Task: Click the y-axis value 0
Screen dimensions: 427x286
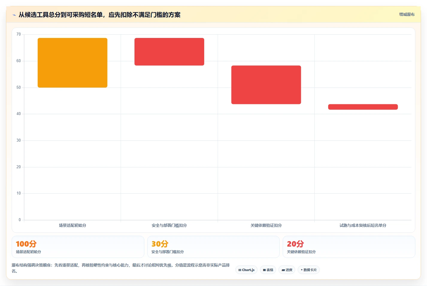Action: [20, 220]
